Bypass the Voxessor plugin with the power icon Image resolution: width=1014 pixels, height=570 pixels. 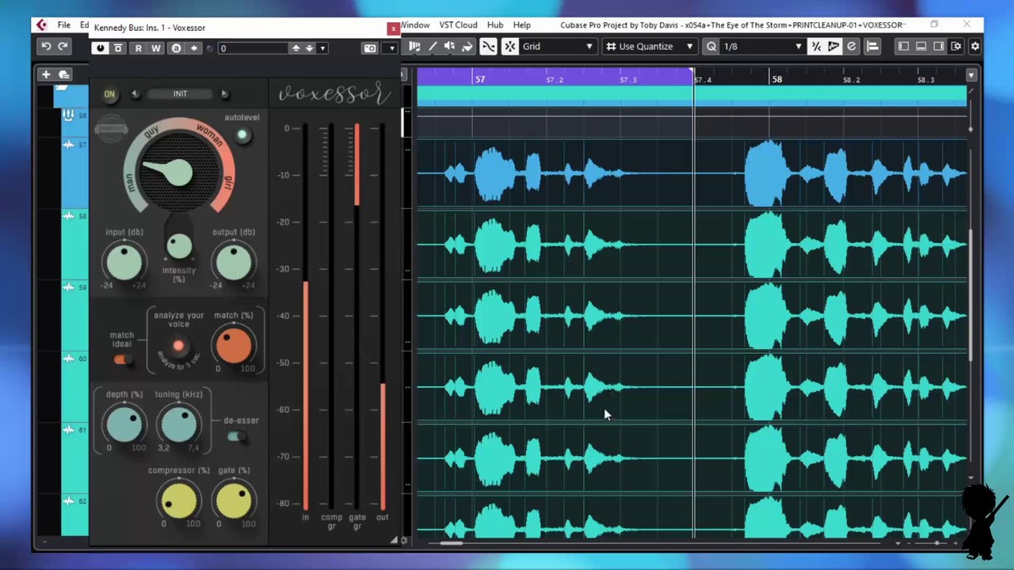click(100, 48)
